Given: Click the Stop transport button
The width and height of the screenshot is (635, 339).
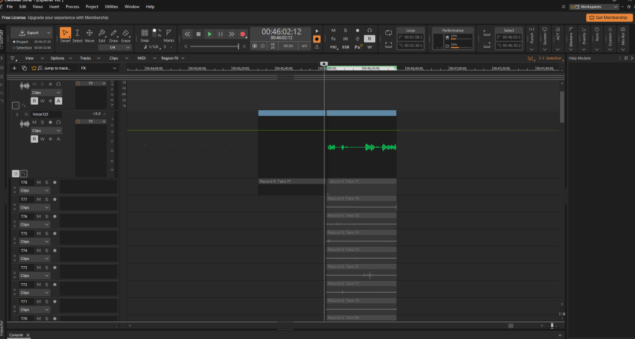Looking at the screenshot, I should (198, 34).
